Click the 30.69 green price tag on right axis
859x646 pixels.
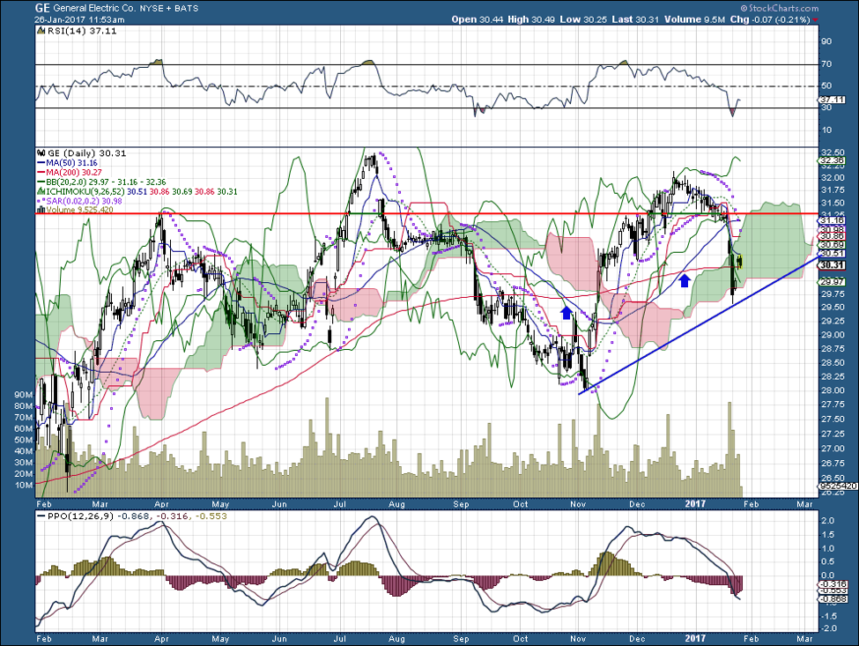click(x=833, y=245)
